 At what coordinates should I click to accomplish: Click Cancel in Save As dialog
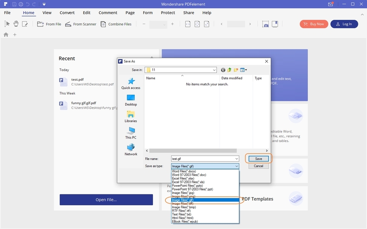click(258, 166)
